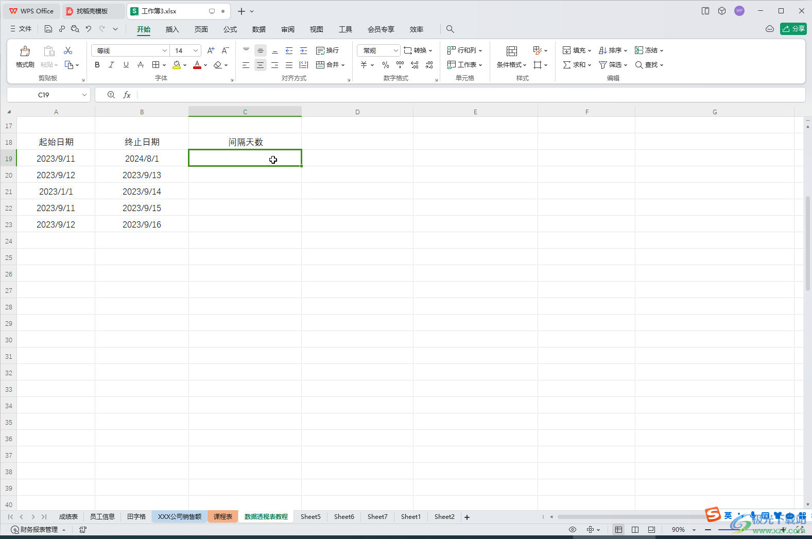Click the thousands separator icon
812x539 pixels.
400,65
